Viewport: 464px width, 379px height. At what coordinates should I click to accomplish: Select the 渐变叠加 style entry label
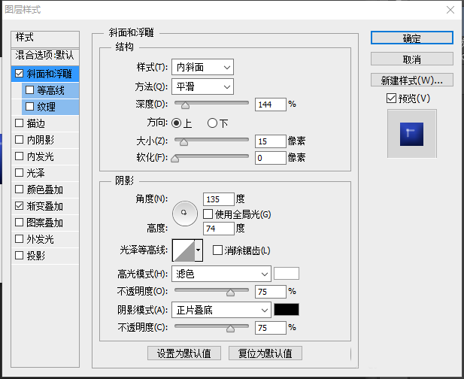pos(44,206)
